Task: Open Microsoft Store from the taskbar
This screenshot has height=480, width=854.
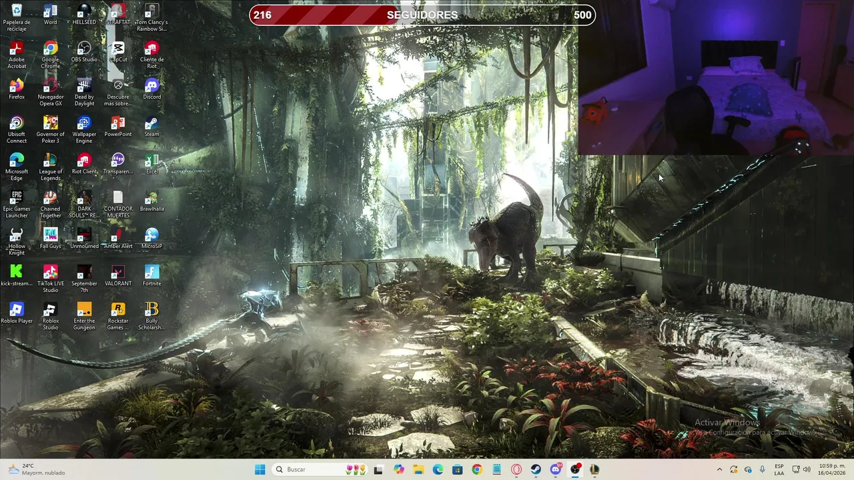Action: click(457, 469)
